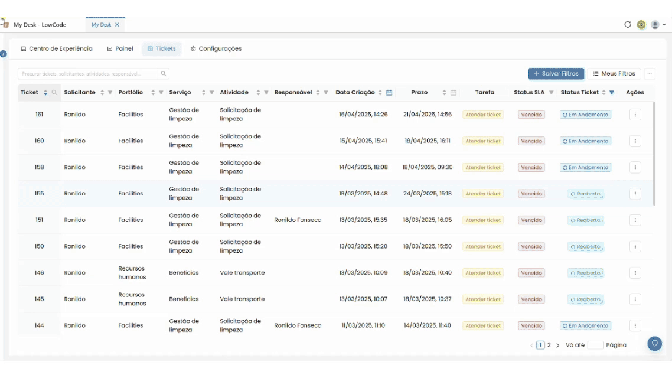Click the next page arrow
This screenshot has height=378, width=672.
pos(557,346)
